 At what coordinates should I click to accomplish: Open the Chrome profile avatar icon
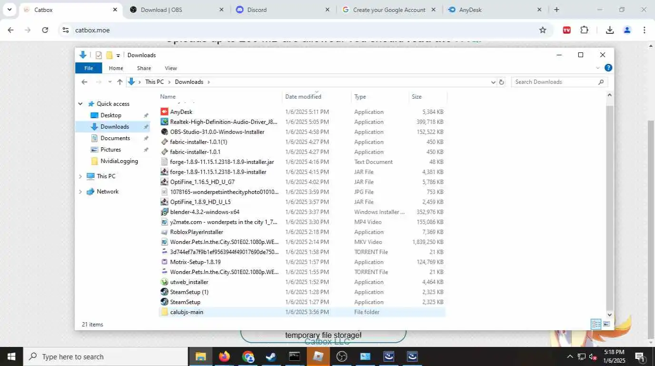pyautogui.click(x=627, y=30)
